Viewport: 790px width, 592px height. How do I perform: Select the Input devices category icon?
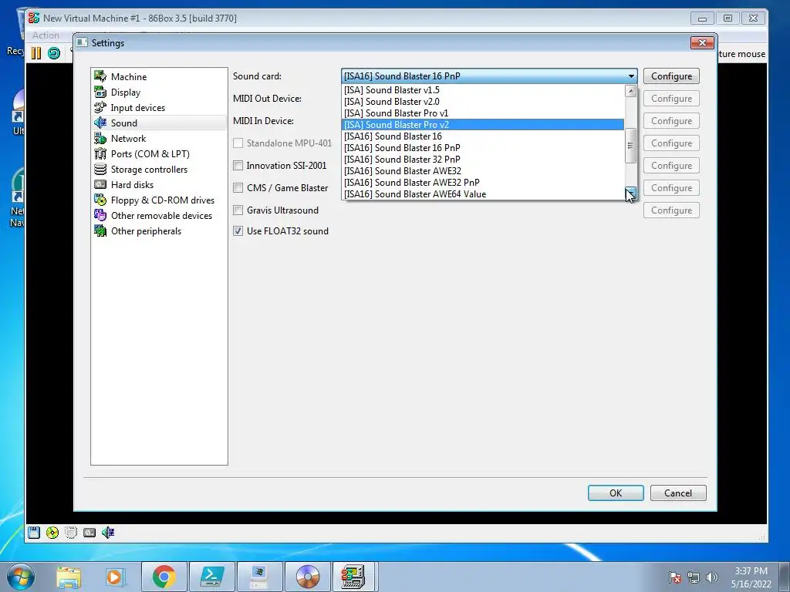[x=100, y=108]
